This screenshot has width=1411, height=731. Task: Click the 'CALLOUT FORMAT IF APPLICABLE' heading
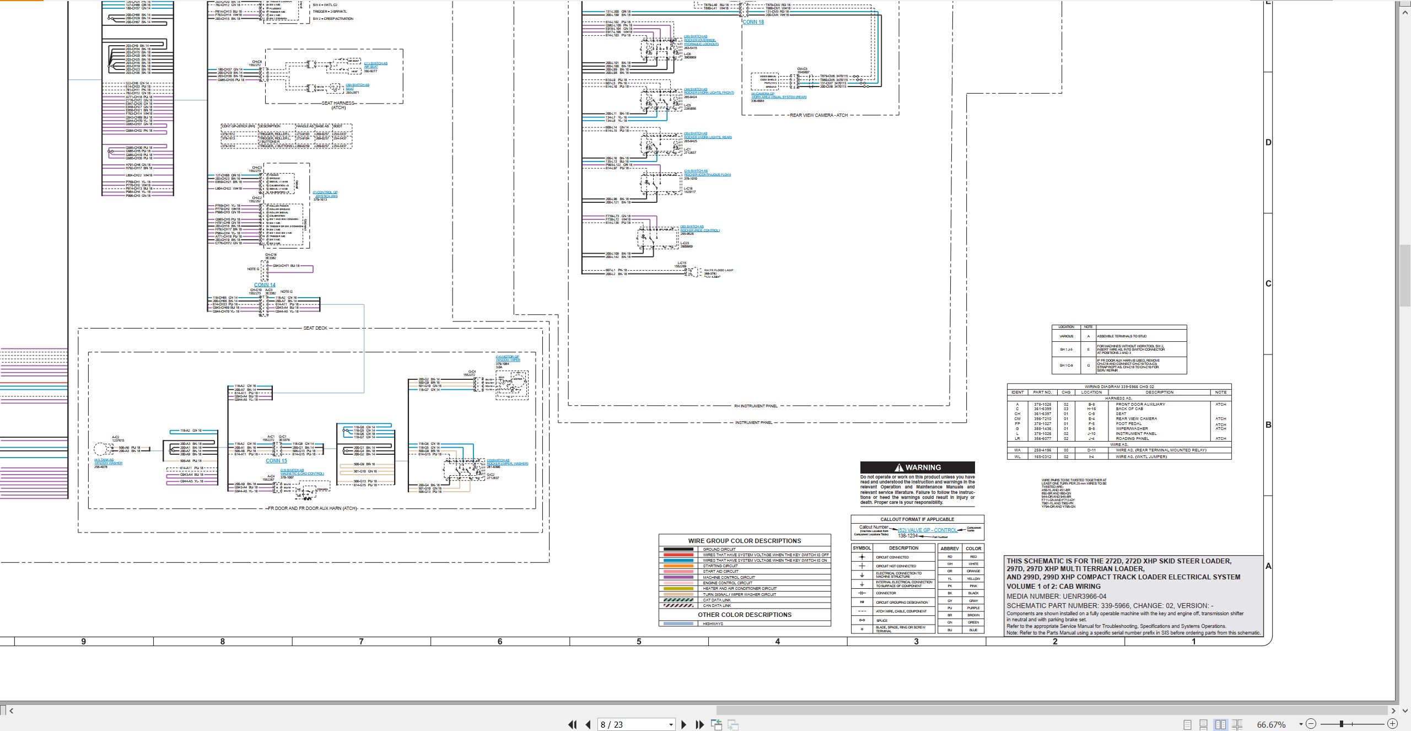point(917,519)
